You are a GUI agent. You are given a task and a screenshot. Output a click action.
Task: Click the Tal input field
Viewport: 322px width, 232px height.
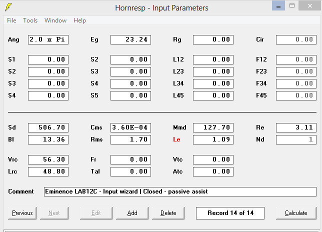click(130, 171)
